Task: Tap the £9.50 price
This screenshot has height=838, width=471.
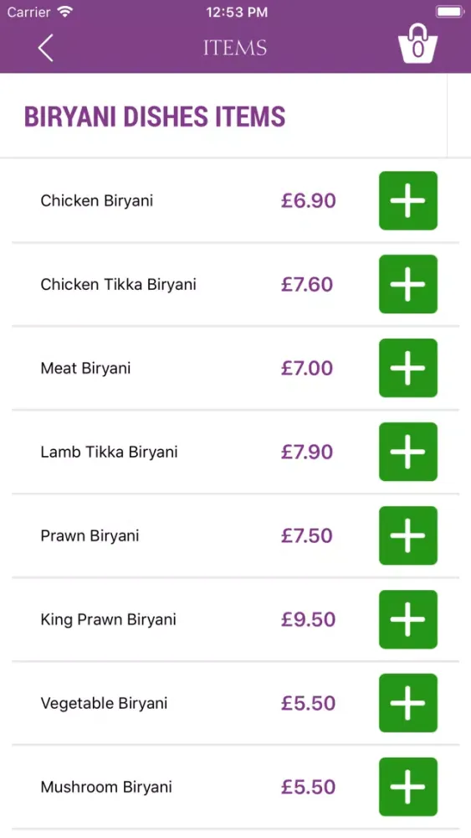Action: pyautogui.click(x=309, y=619)
